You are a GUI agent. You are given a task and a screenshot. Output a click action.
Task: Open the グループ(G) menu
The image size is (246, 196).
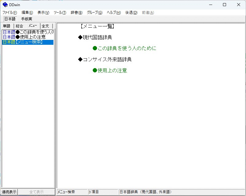[x=95, y=13]
